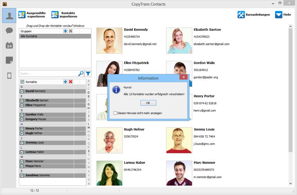Toggle the select-all Kontakte checkbox
Screen dimensions: 297x195
click(22, 82)
